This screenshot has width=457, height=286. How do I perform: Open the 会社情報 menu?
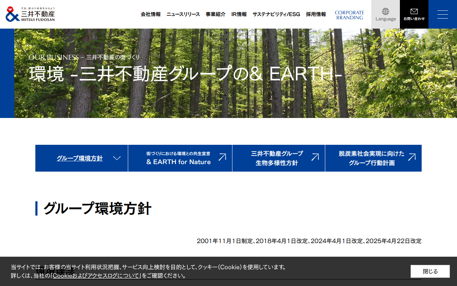151,14
